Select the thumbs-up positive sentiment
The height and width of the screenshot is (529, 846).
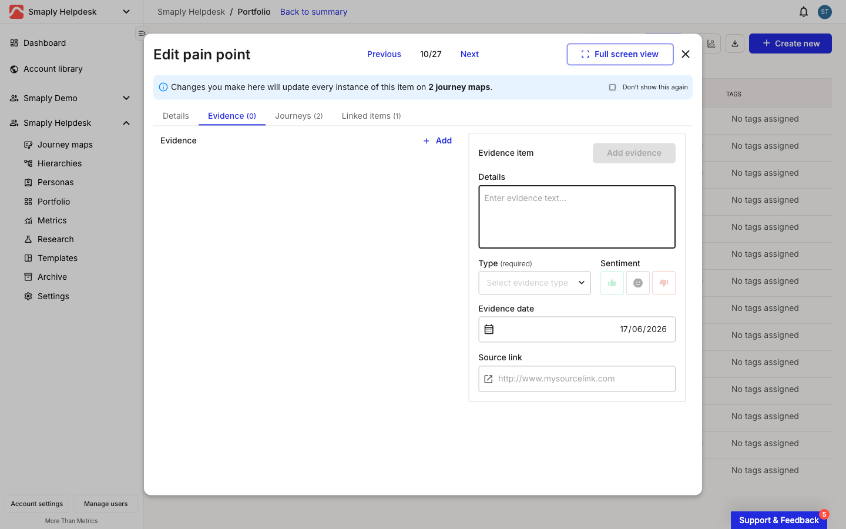tap(612, 283)
